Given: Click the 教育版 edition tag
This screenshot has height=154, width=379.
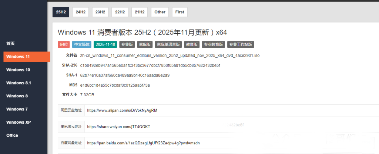Looking at the screenshot, I should coord(192,44).
